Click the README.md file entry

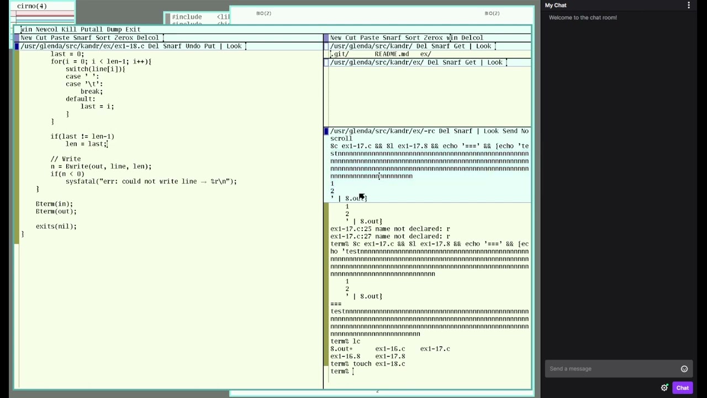(392, 54)
